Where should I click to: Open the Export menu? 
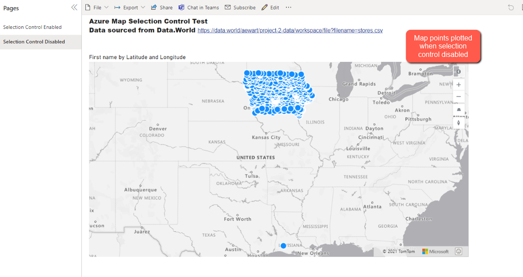129,7
